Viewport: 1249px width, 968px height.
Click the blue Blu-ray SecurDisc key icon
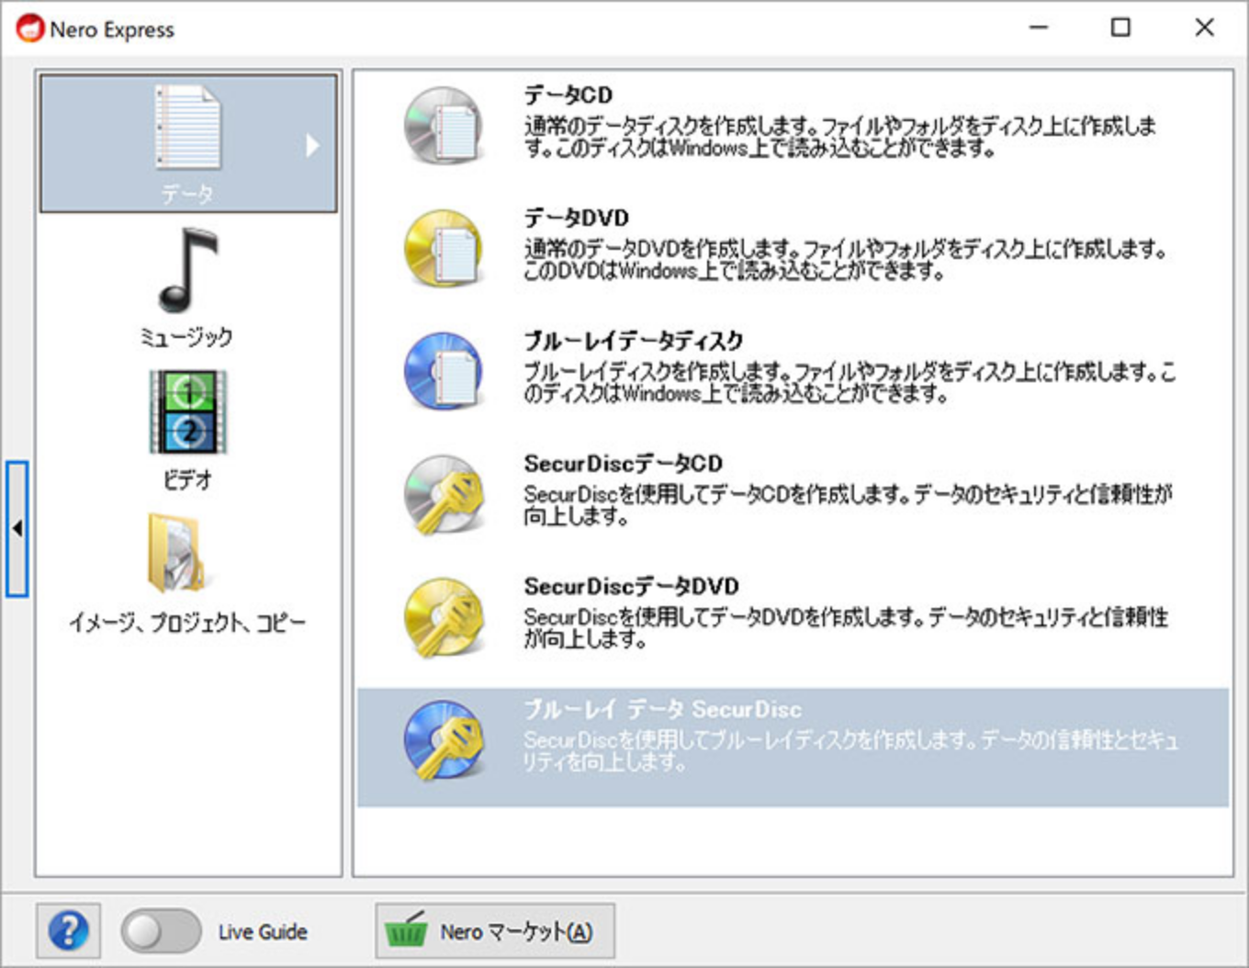444,740
